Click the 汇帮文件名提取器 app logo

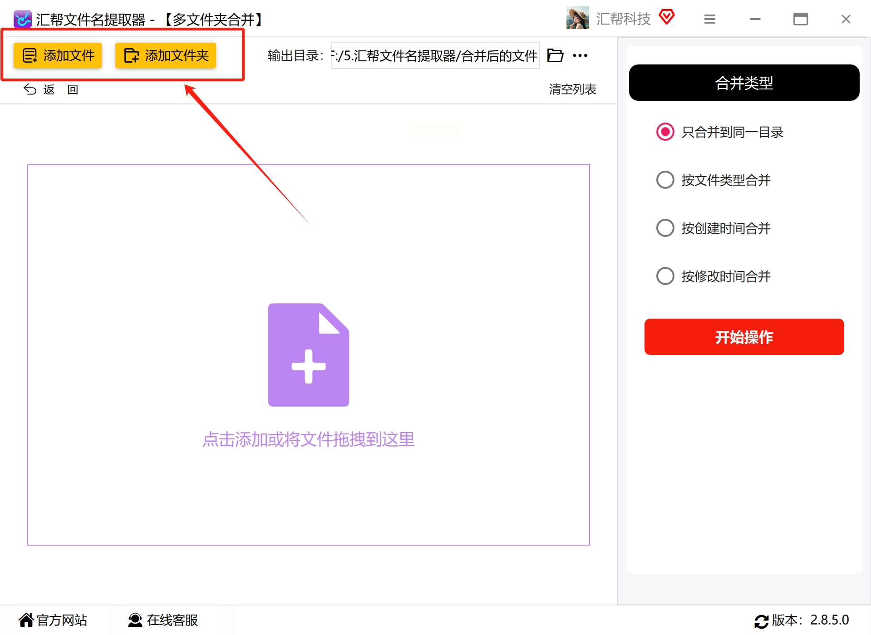(x=23, y=19)
